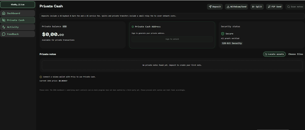
Task: Click the wallet address 4hnMy…iLtcm button
Action: click(18, 5)
